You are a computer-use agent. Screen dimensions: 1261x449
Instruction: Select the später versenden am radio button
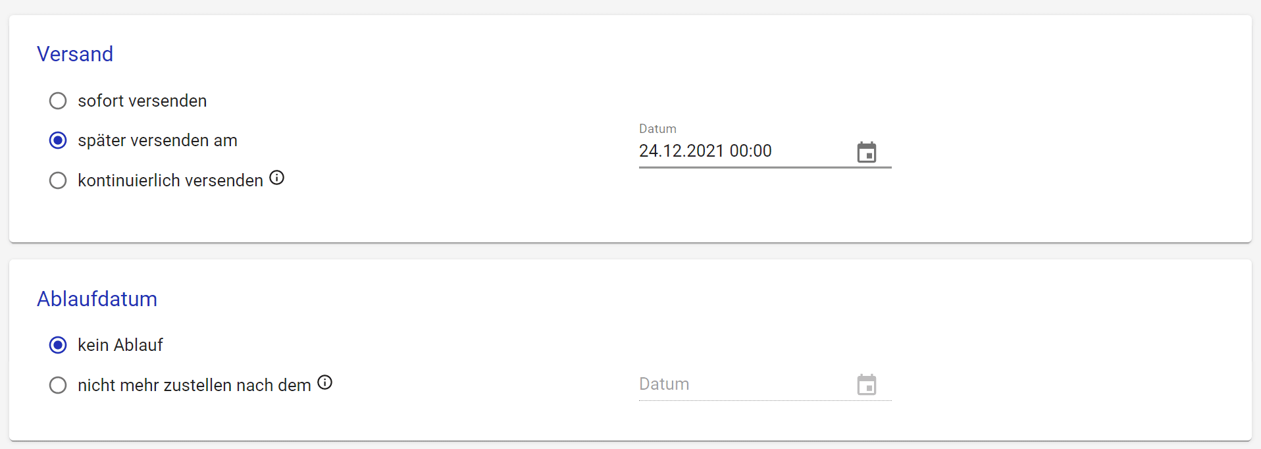(58, 140)
